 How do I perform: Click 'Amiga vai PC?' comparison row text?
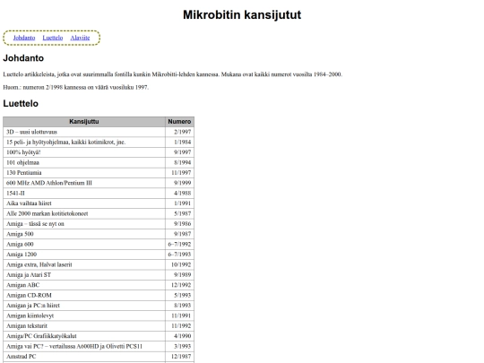(74, 346)
